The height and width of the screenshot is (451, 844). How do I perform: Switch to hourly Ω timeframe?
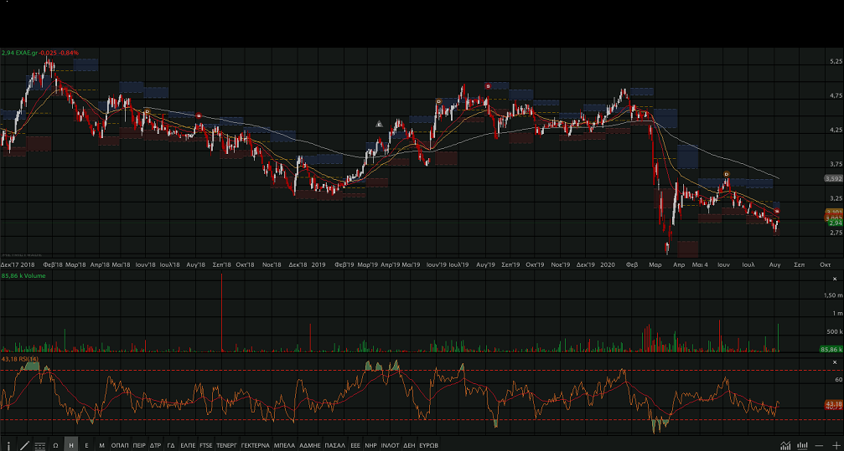(x=55, y=445)
